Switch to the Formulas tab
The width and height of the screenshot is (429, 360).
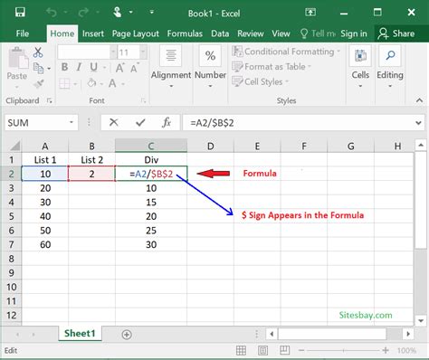coord(185,33)
